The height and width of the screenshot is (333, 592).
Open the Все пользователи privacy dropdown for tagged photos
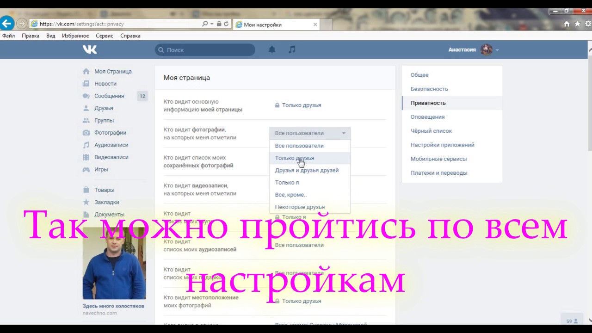(310, 133)
